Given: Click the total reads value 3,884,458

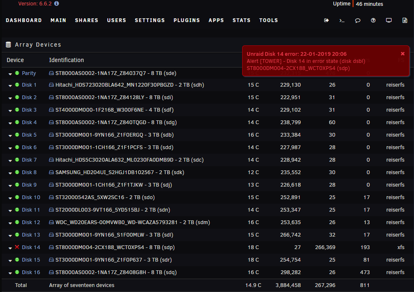Looking at the screenshot, I should pyautogui.click(x=288, y=285).
